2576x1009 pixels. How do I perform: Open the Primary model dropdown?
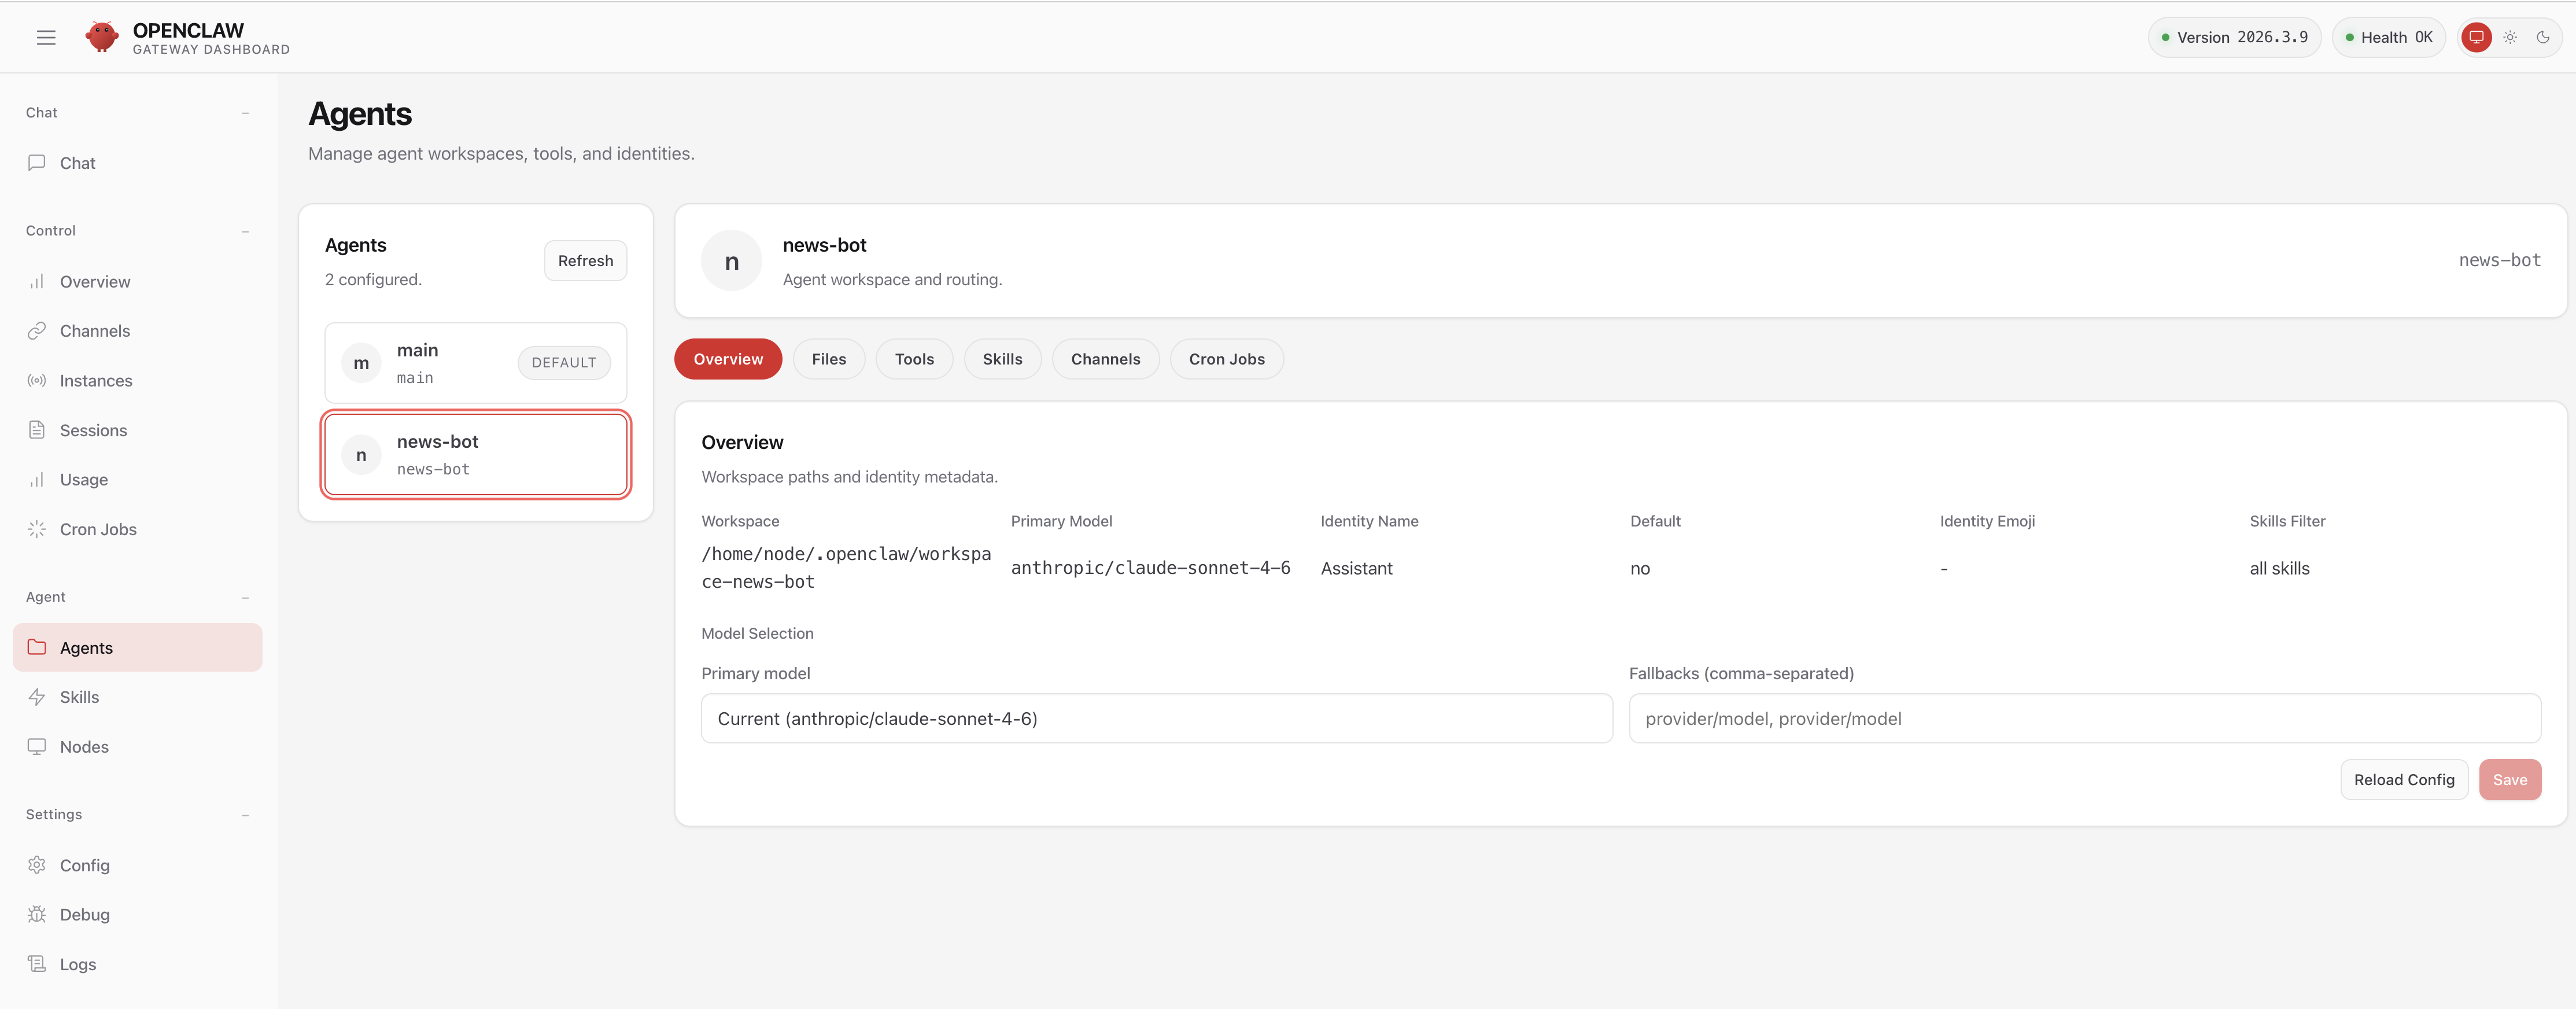tap(1156, 718)
